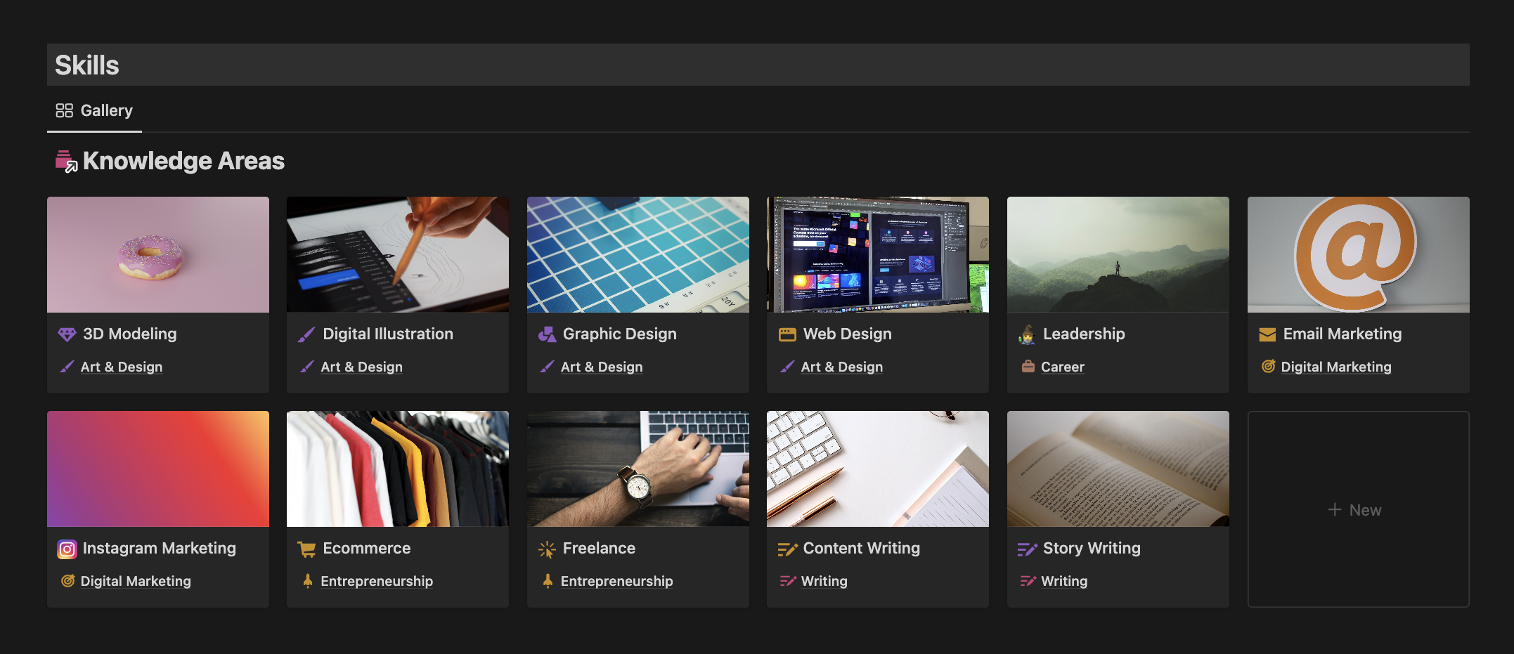Click the mage emoji on Leadership card
Viewport: 1514px width, 654px height.
pos(1027,334)
